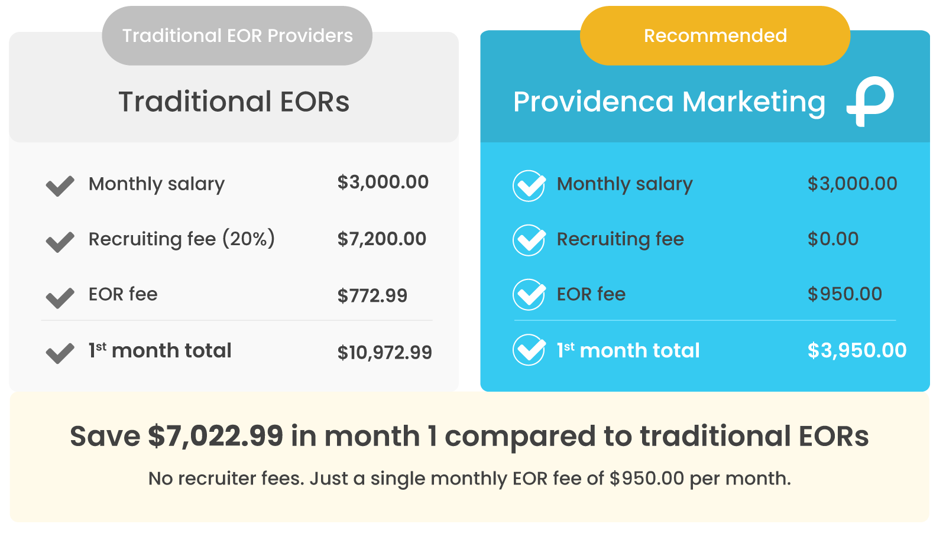Click the Save $7,022.99 headline
The height and width of the screenshot is (537, 946).
pos(469,437)
